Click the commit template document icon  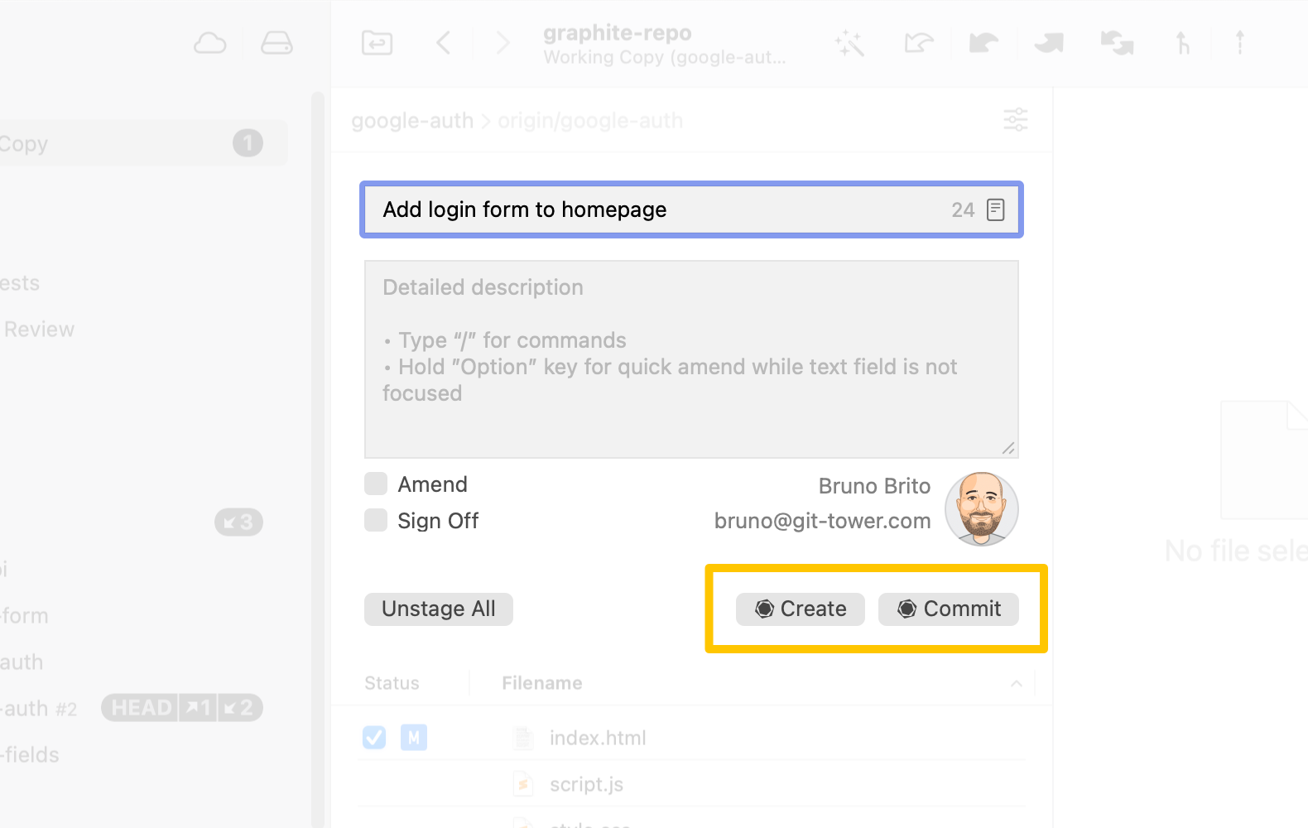[996, 210]
